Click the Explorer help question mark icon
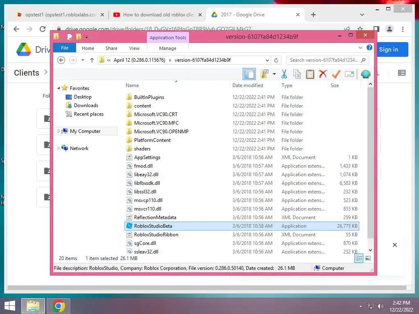Viewport: 419px width, 314px height. pyautogui.click(x=369, y=47)
